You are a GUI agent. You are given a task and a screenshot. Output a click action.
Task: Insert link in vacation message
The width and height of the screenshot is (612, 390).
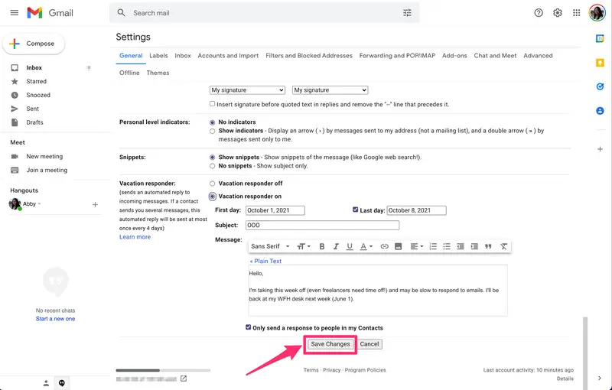point(385,246)
